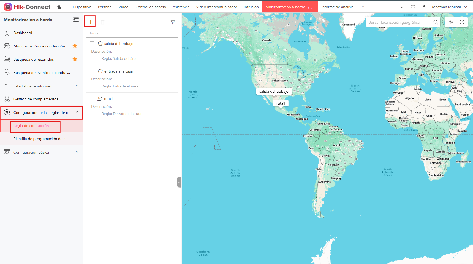Expand Configuración básica section
Image resolution: width=473 pixels, height=264 pixels.
click(41, 152)
